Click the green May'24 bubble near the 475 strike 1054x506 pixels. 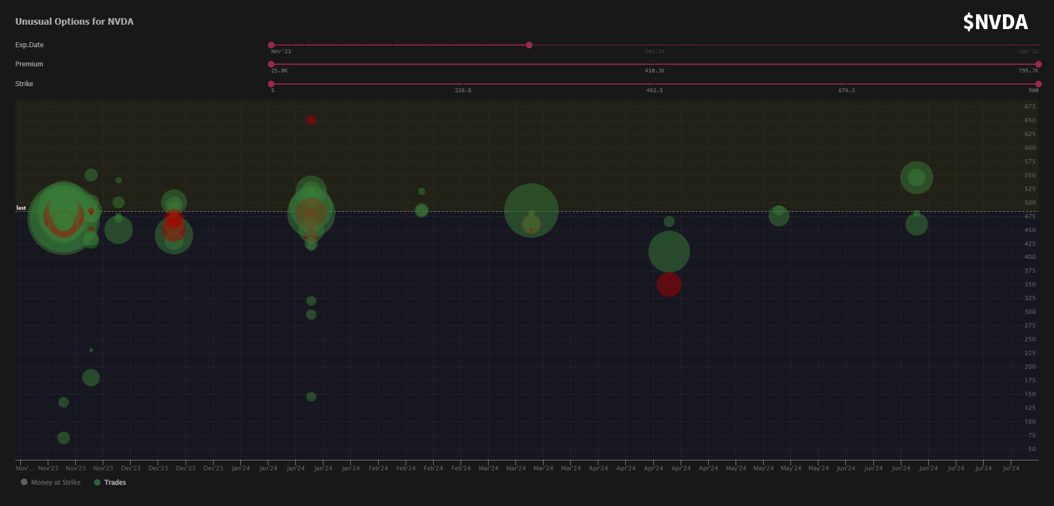coord(778,216)
